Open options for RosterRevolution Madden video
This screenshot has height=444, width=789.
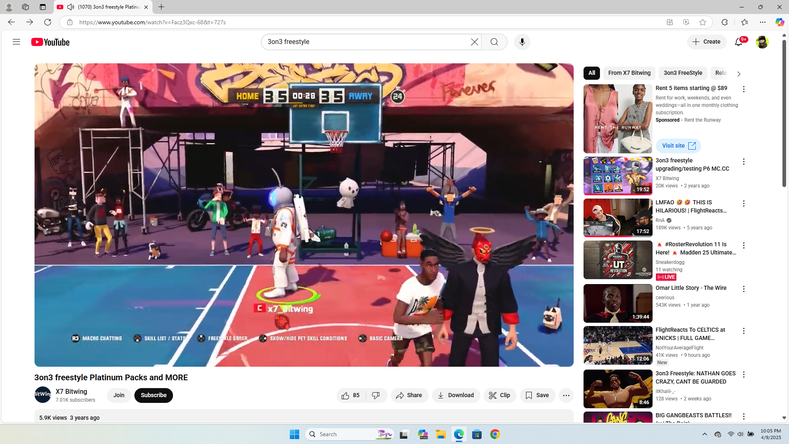click(743, 245)
